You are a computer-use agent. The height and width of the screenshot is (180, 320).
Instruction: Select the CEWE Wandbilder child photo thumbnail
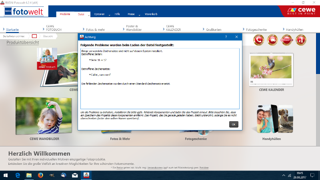pyautogui.click(x=44, y=116)
